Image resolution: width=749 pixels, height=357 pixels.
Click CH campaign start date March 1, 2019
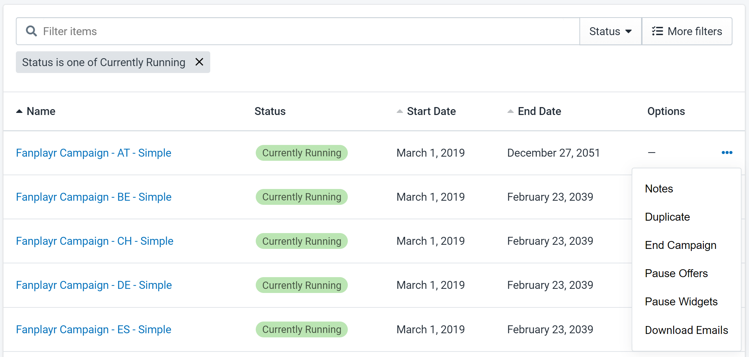click(x=431, y=241)
